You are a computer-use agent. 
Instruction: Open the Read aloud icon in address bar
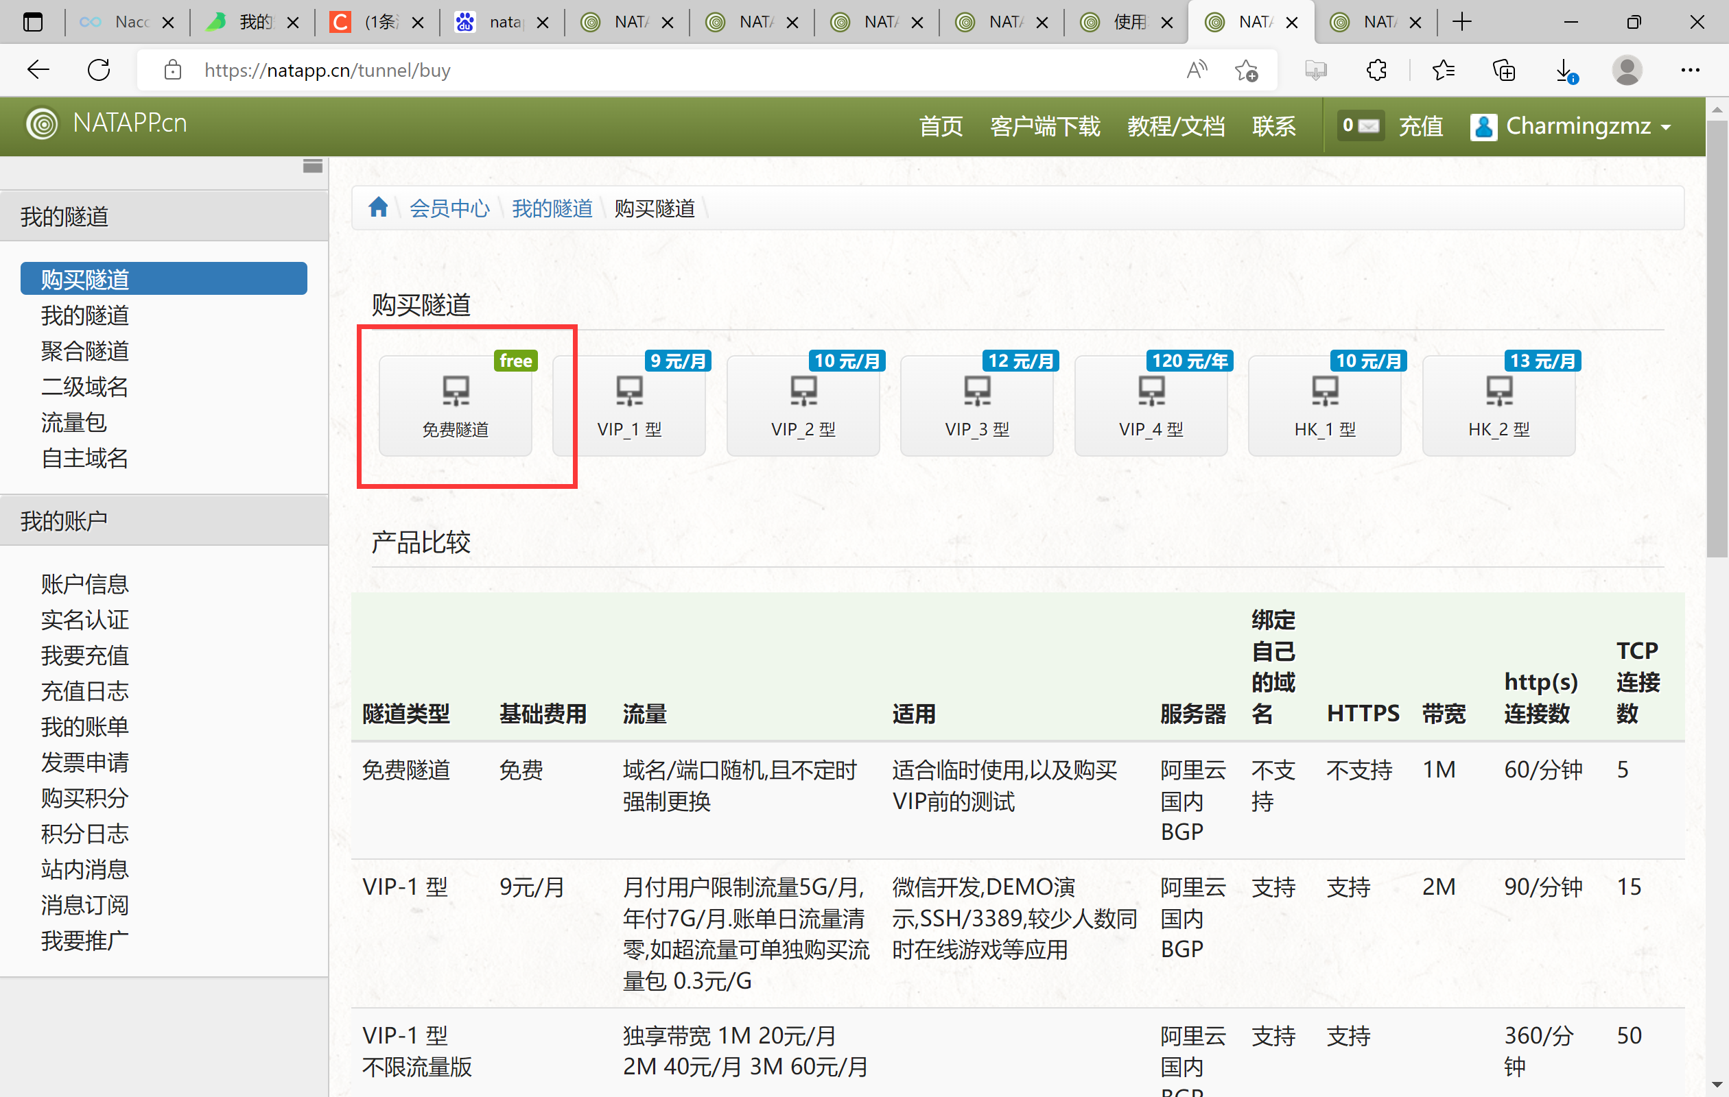pos(1196,70)
